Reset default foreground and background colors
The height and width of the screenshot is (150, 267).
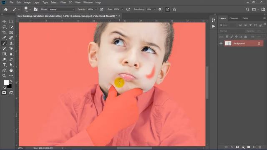point(5,87)
